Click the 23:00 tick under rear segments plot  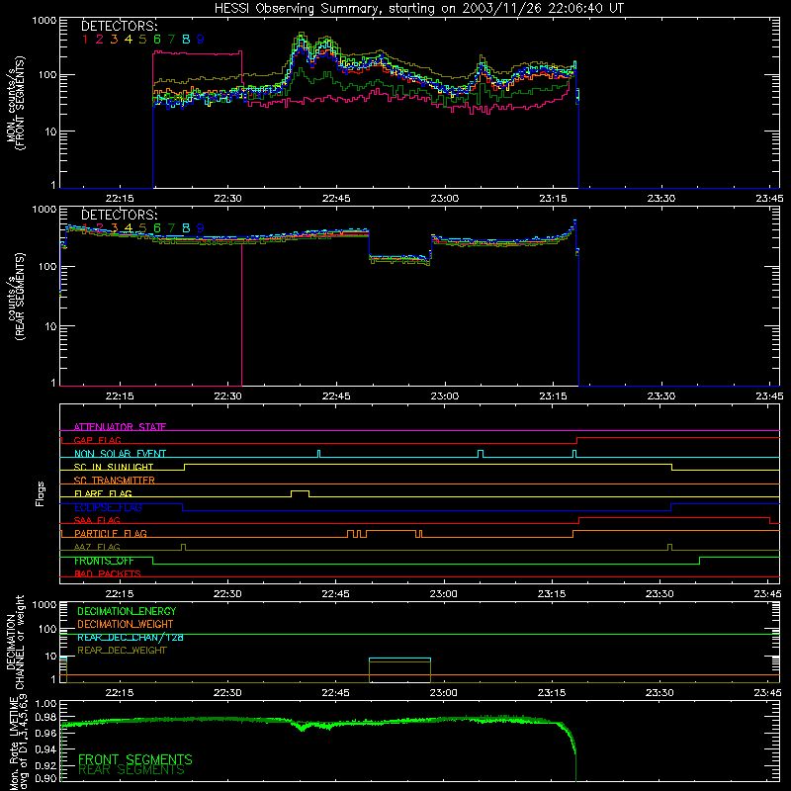tap(444, 396)
